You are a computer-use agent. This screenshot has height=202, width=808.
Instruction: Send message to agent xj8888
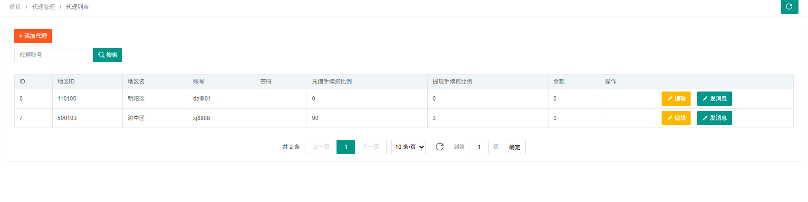tap(714, 118)
